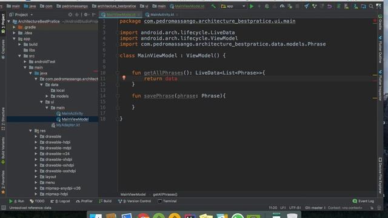Click the red lightbulb quick-fix icon
The width and height of the screenshot is (388, 218).
tap(124, 78)
